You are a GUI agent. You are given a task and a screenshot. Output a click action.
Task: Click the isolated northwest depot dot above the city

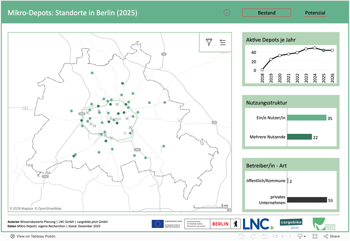92,73
